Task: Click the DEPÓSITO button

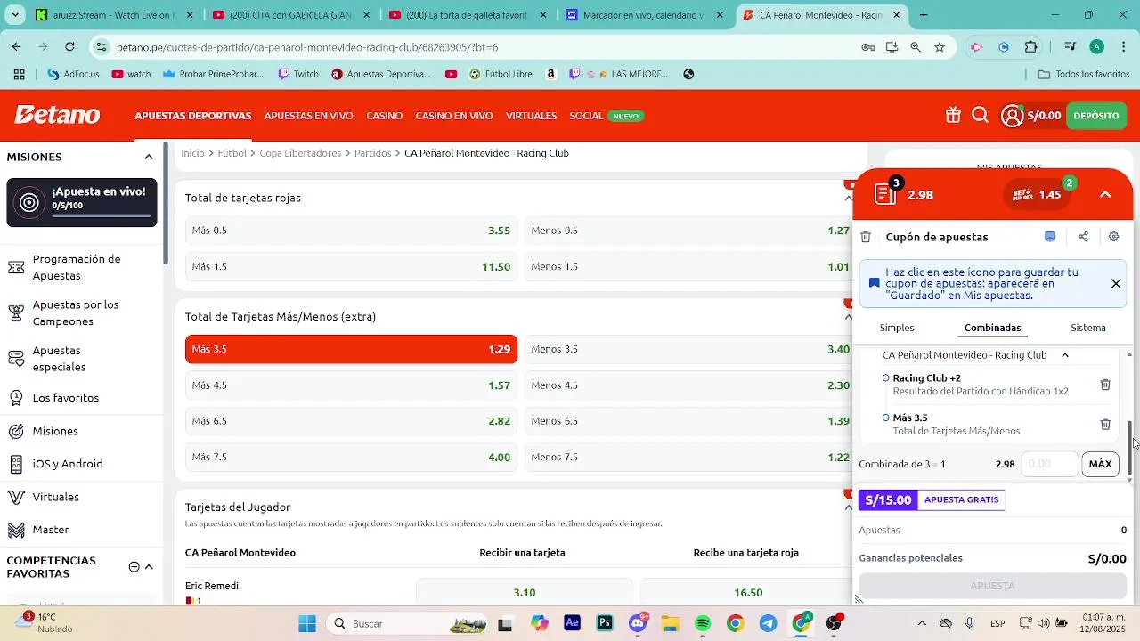Action: tap(1096, 116)
